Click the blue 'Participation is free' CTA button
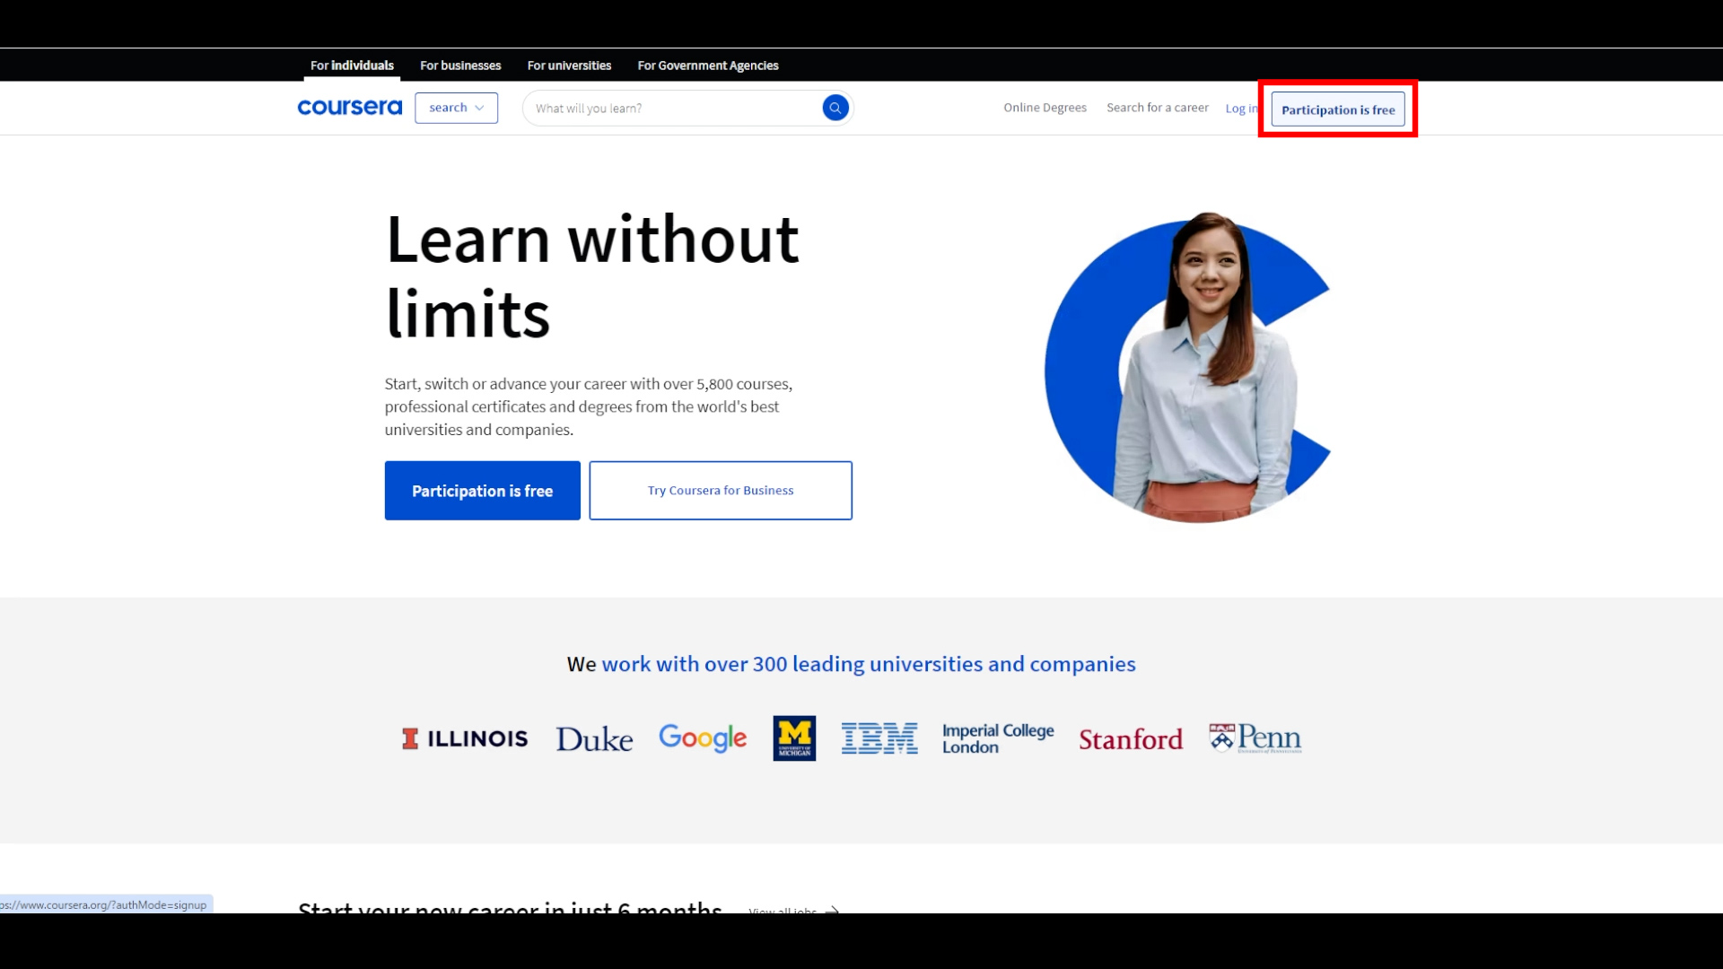The width and height of the screenshot is (1723, 969). pyautogui.click(x=482, y=490)
